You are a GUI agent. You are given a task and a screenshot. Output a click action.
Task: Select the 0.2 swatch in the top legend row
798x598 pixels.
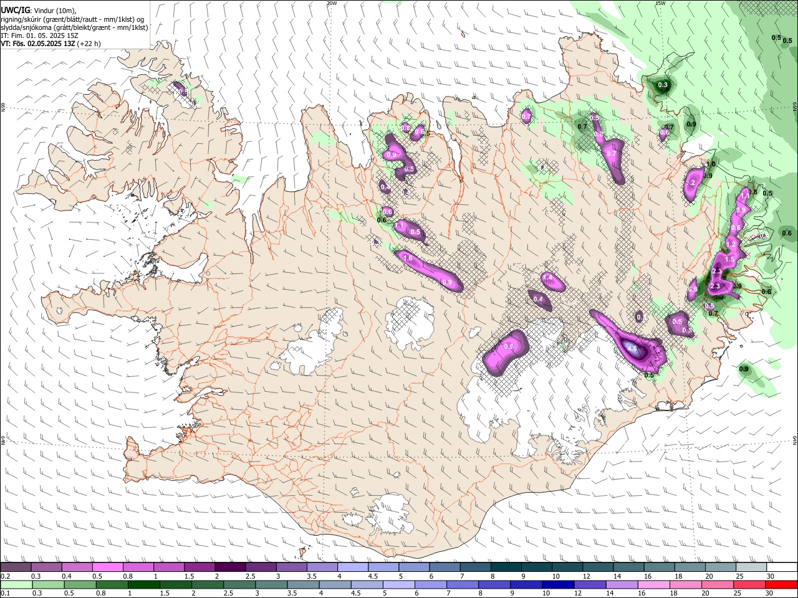16,567
